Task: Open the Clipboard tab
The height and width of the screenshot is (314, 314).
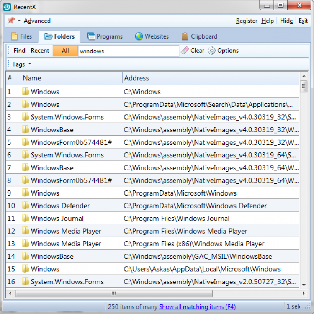Action: [199, 36]
